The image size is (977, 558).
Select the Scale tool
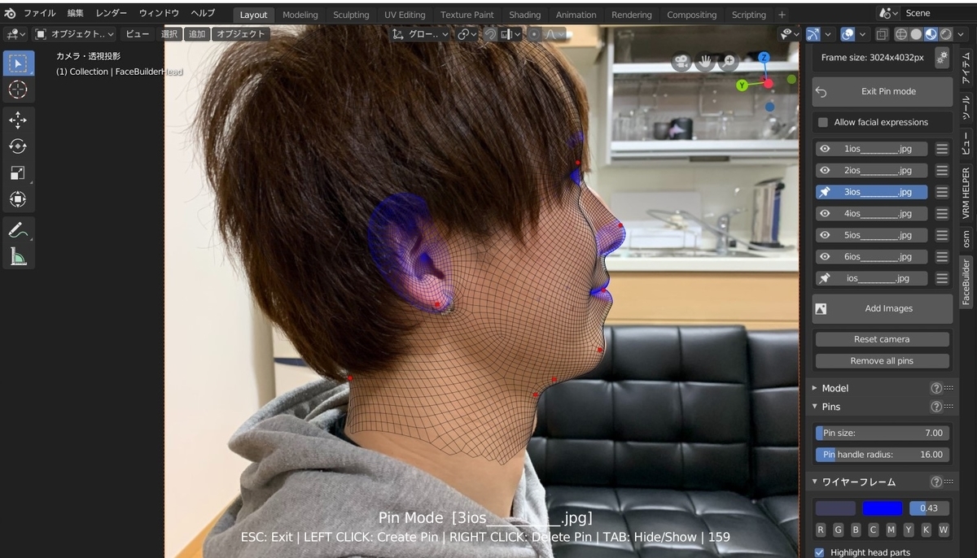tap(18, 172)
